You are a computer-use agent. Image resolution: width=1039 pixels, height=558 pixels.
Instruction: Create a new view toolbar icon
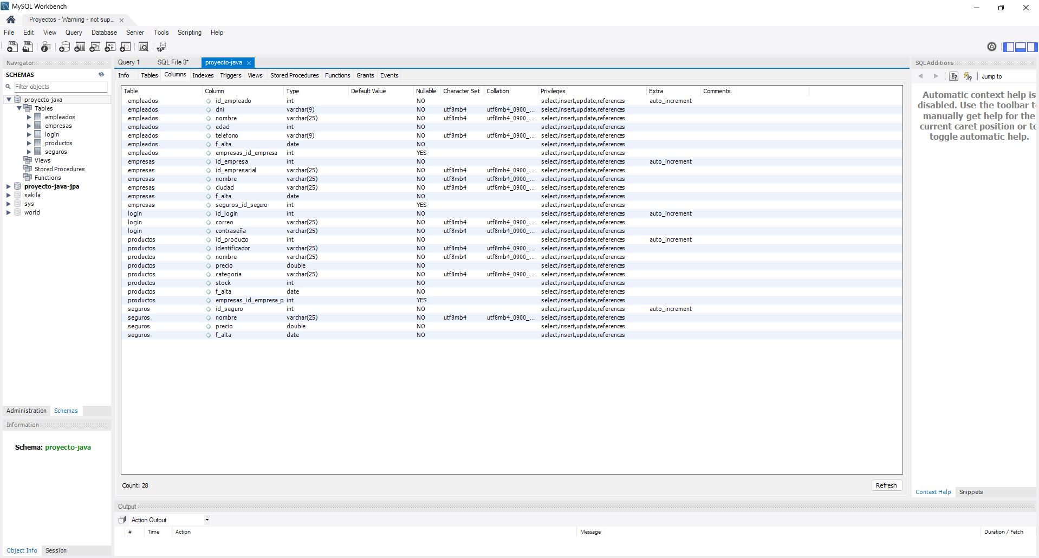(x=95, y=47)
